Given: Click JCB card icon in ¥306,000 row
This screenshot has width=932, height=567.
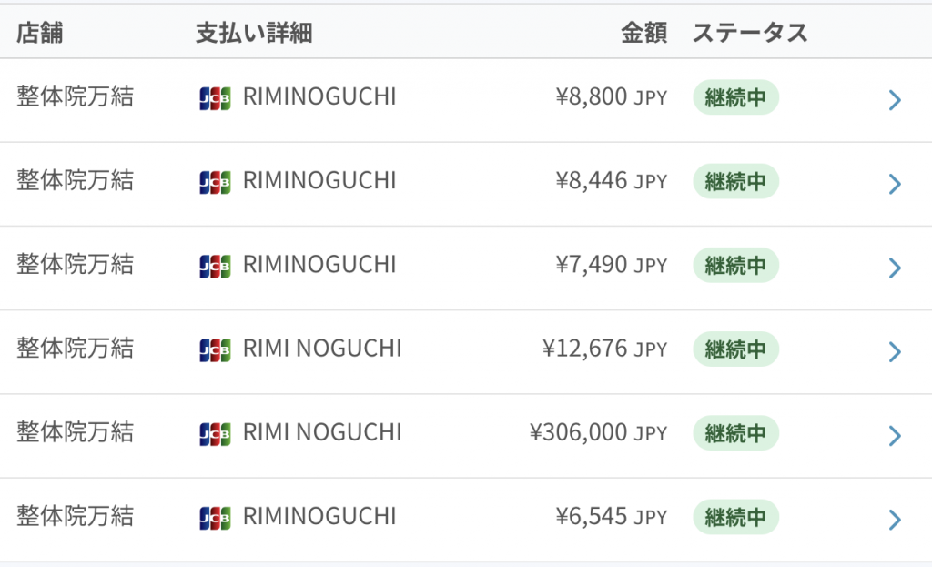Looking at the screenshot, I should point(215,434).
